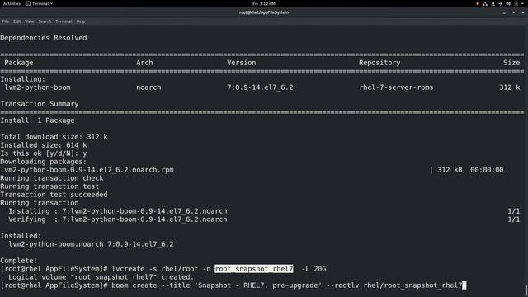The width and height of the screenshot is (528, 297).
Task: Click the 'Package' column header
Action: [18, 63]
